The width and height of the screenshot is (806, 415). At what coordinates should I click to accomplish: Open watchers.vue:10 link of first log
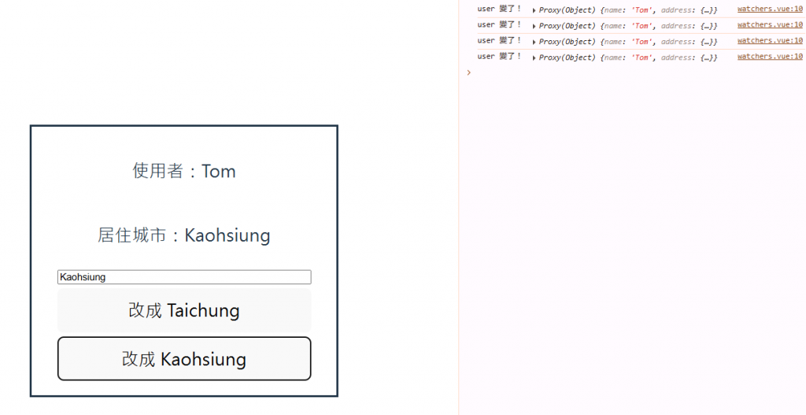[770, 9]
